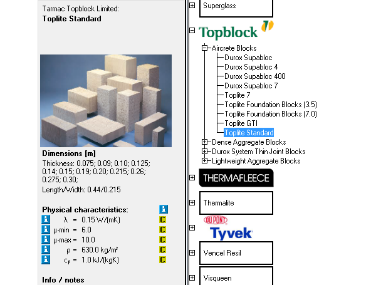Viewport: 376px width, 285px height.
Task: Expand the Thermalite manufacturer node
Action: pyautogui.click(x=192, y=203)
